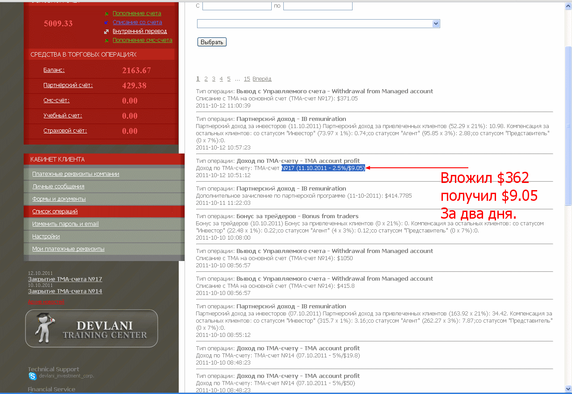
Task: Open Изменить пароль и email menu item
Action: (104, 224)
